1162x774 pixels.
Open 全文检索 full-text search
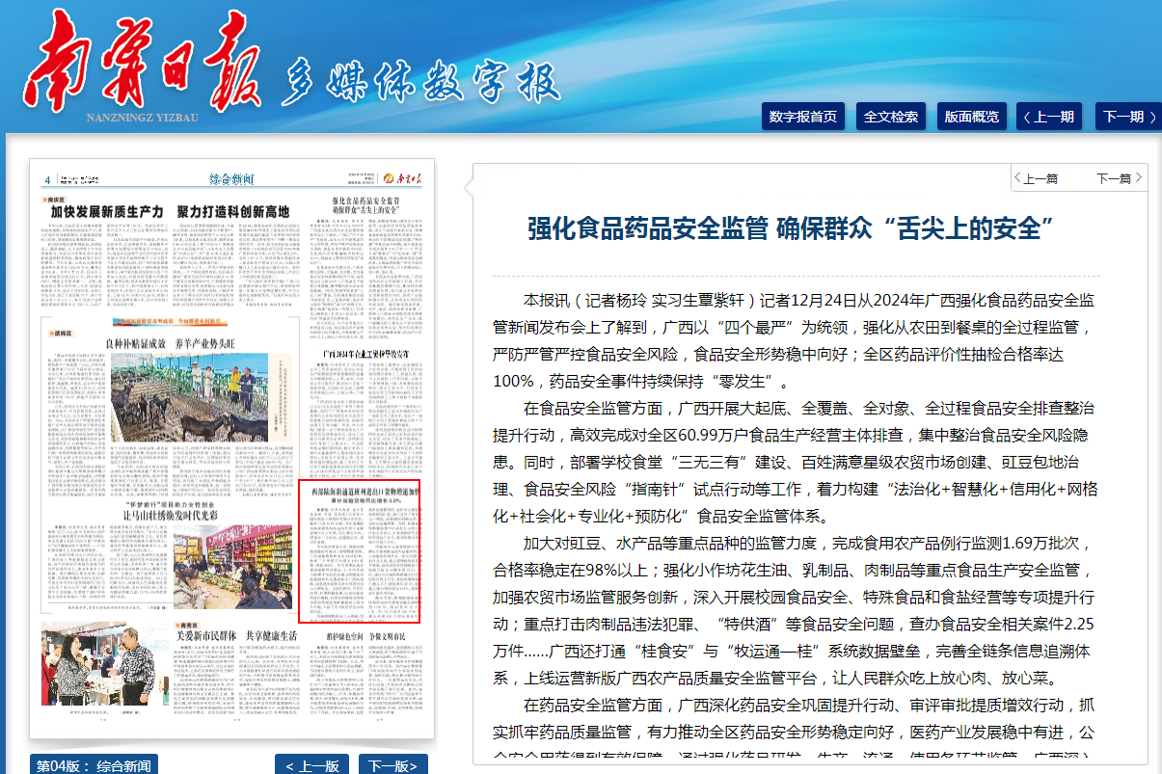pos(891,117)
